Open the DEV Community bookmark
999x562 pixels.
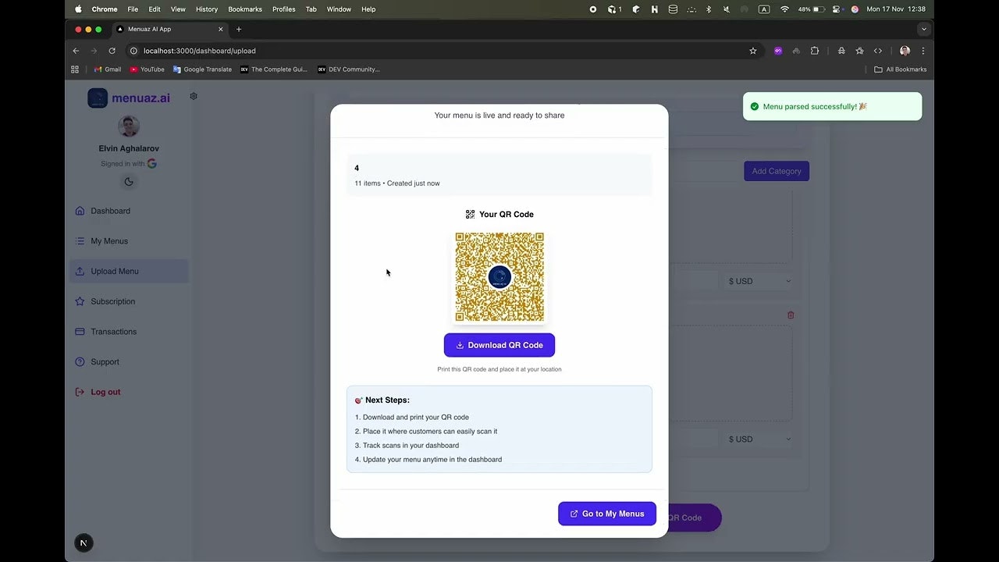348,69
